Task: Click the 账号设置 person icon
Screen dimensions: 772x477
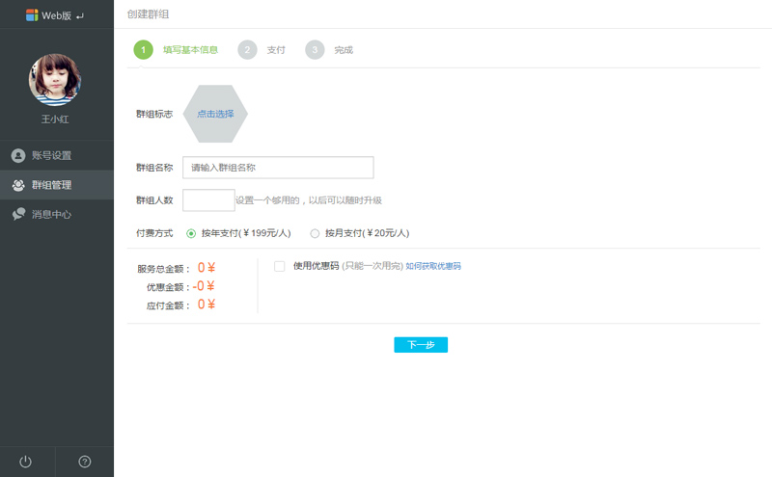Action: point(18,155)
